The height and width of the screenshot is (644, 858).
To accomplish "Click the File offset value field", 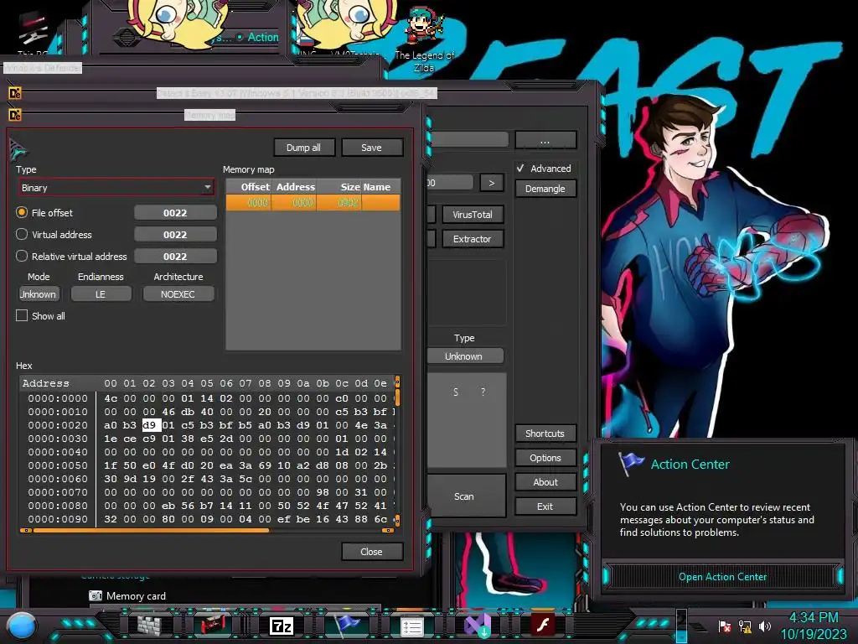I will click(175, 212).
